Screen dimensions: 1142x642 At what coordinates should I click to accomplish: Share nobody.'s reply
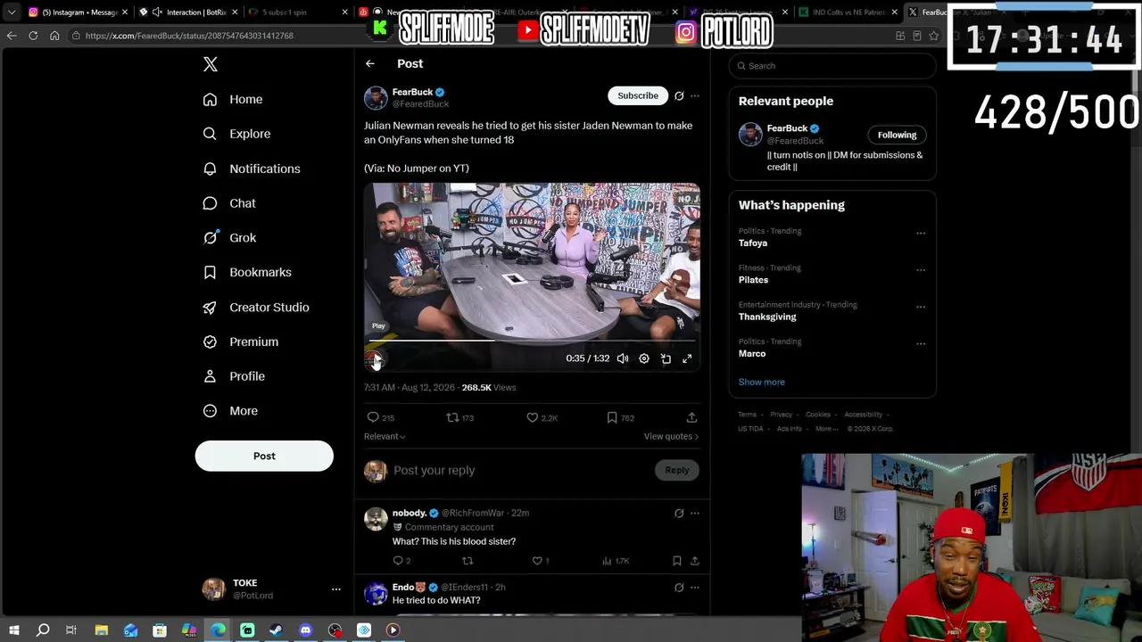pyautogui.click(x=694, y=561)
